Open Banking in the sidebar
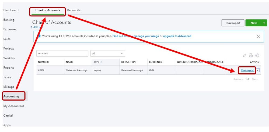This screenshot has height=132, width=269. [9, 20]
